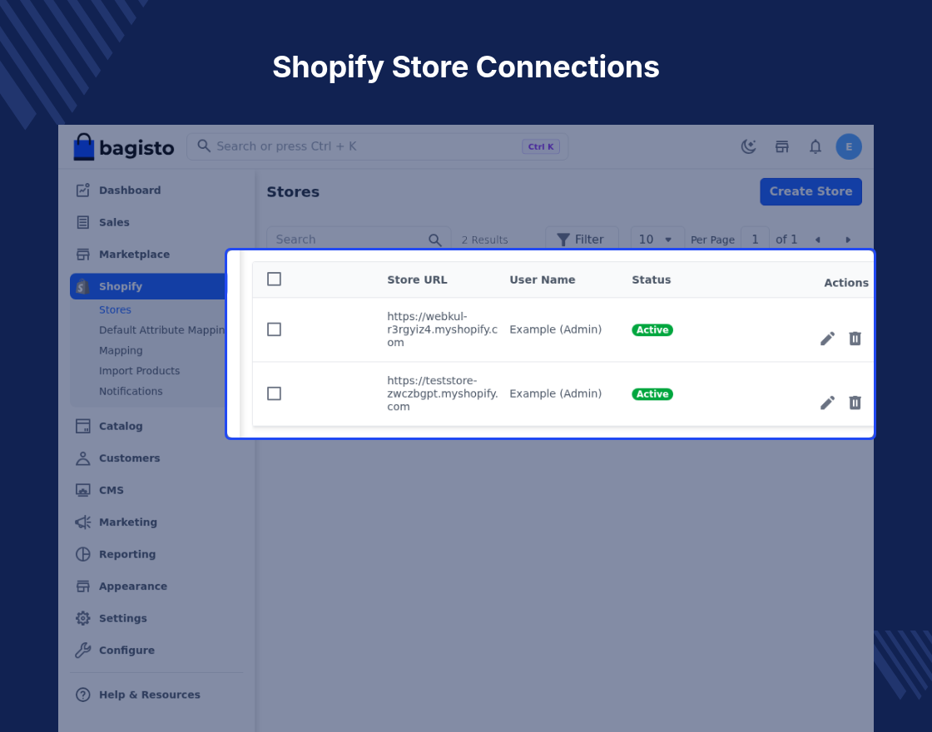The height and width of the screenshot is (732, 932).
Task: Click the Settings gear icon
Action: pos(82,619)
